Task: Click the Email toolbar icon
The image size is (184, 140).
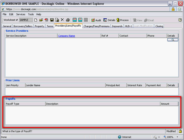Action: click(x=149, y=20)
